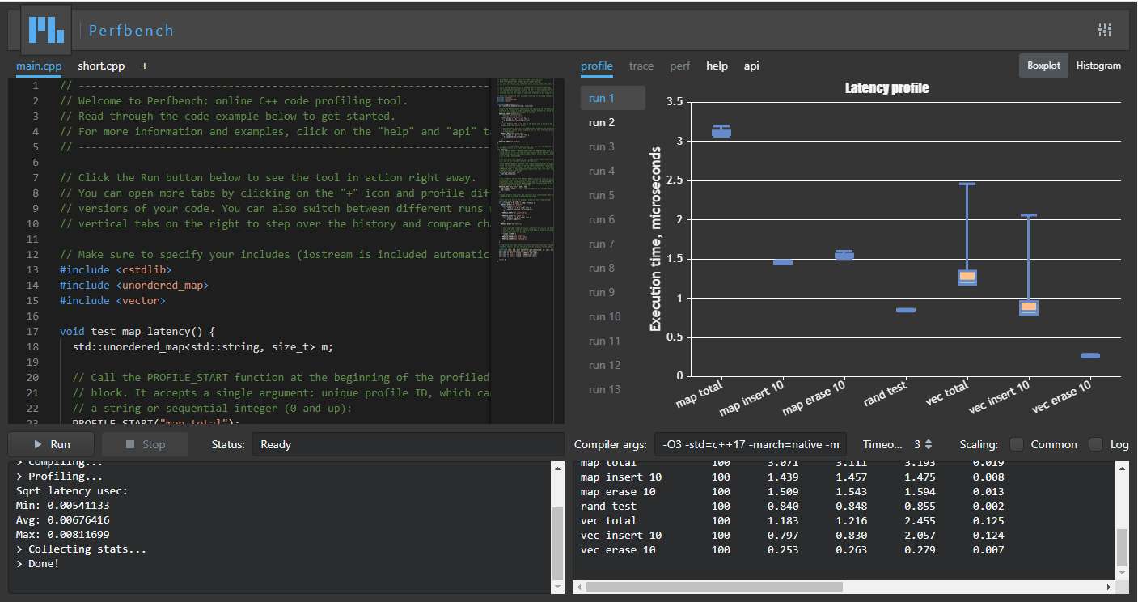The height and width of the screenshot is (602, 1138).
Task: Open the settings sliders icon
Action: click(x=1104, y=30)
